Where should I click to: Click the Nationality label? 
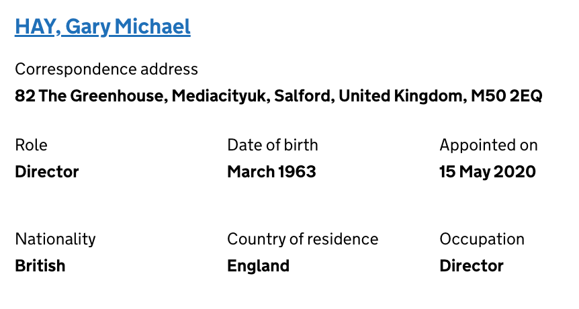pyautogui.click(x=56, y=239)
